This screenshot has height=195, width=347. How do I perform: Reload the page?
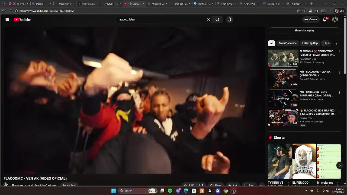pos(10,11)
